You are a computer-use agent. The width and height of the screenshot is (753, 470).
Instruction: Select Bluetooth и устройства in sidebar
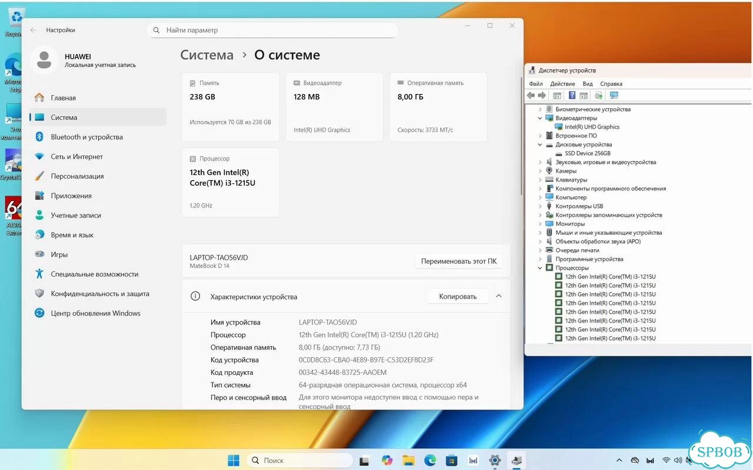tap(98, 137)
